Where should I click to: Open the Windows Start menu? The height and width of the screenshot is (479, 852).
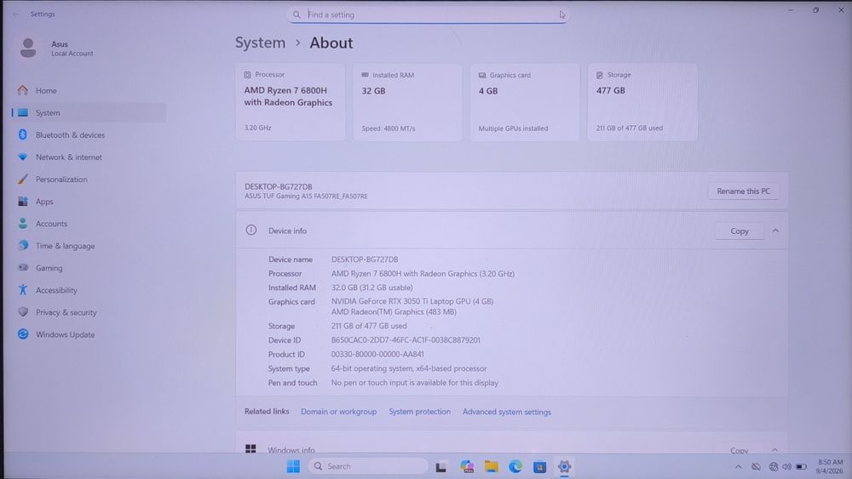(x=293, y=466)
